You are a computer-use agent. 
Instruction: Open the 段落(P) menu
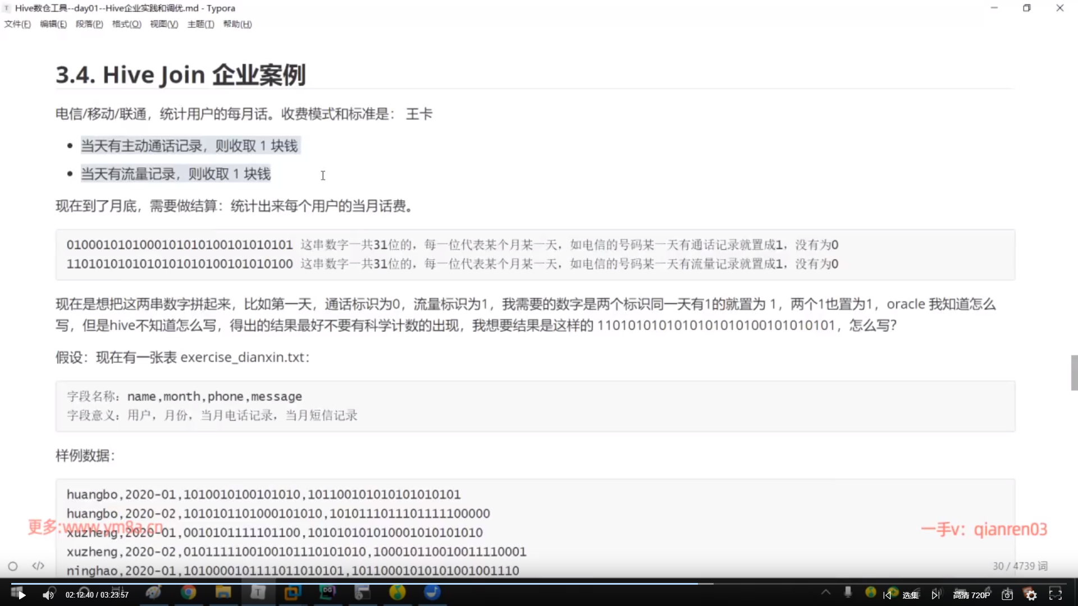89,24
